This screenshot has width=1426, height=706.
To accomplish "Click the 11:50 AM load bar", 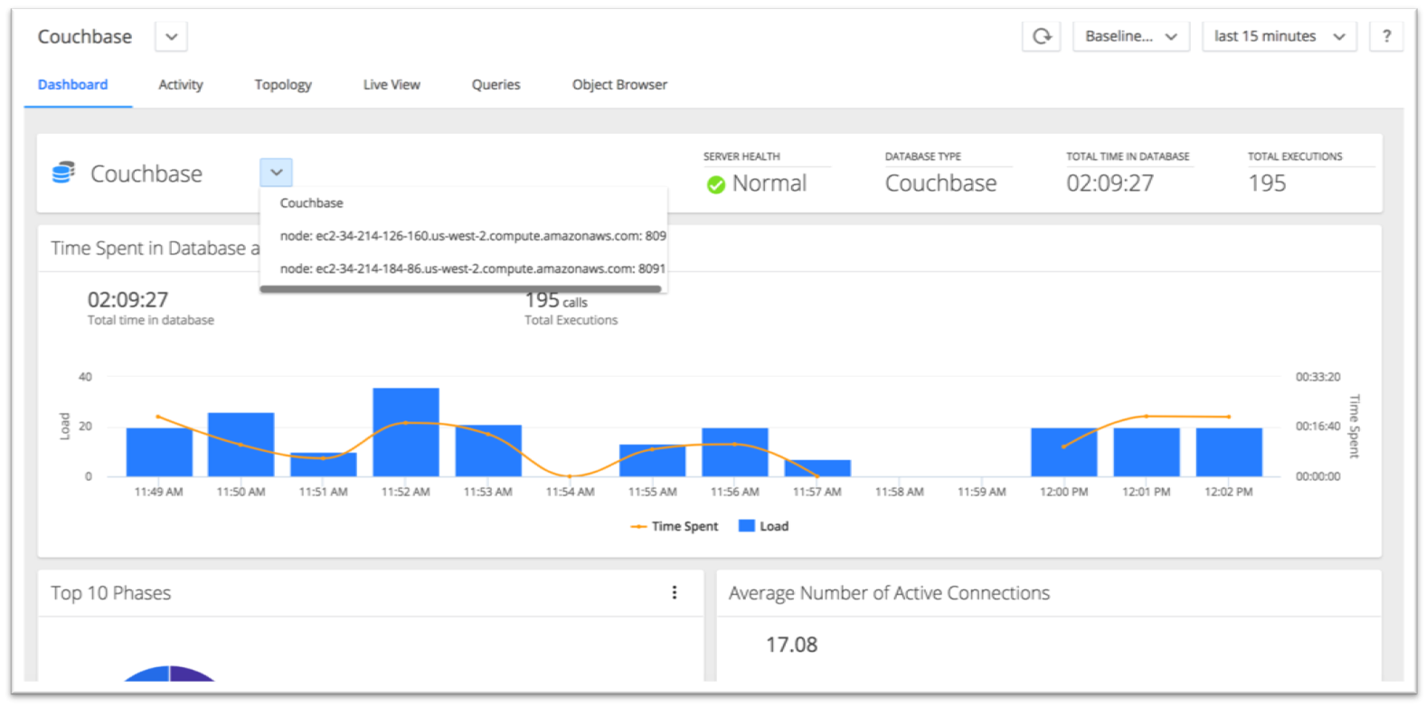I will point(241,445).
